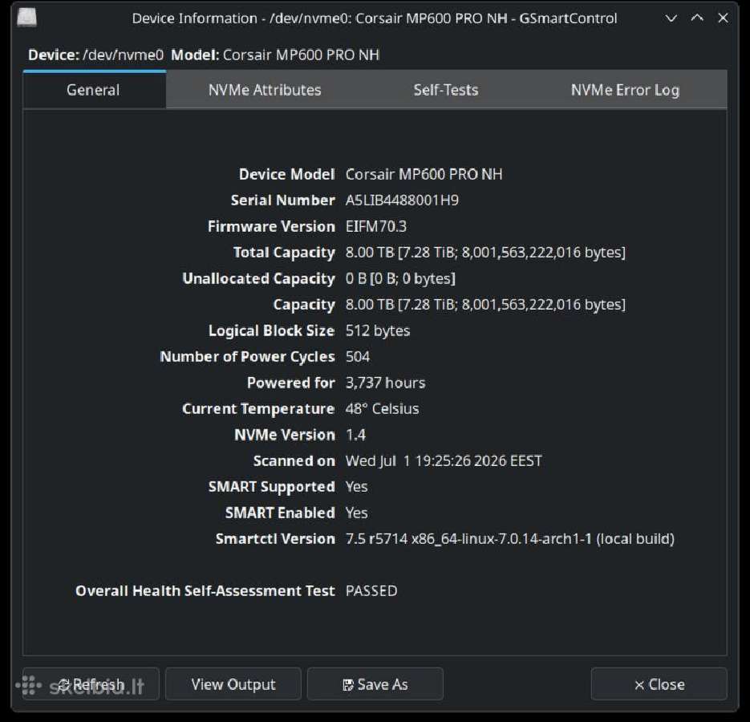Click the drive icon in the title bar
Viewport: 750px width, 722px height.
click(x=26, y=18)
